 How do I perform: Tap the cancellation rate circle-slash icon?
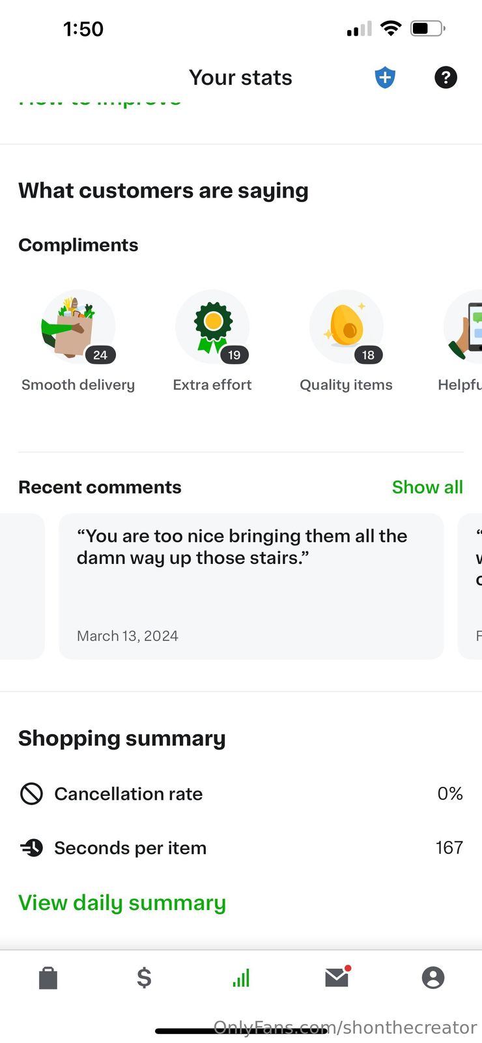point(31,793)
